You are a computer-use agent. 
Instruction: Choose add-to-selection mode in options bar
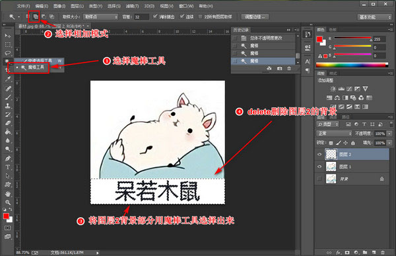[36, 16]
